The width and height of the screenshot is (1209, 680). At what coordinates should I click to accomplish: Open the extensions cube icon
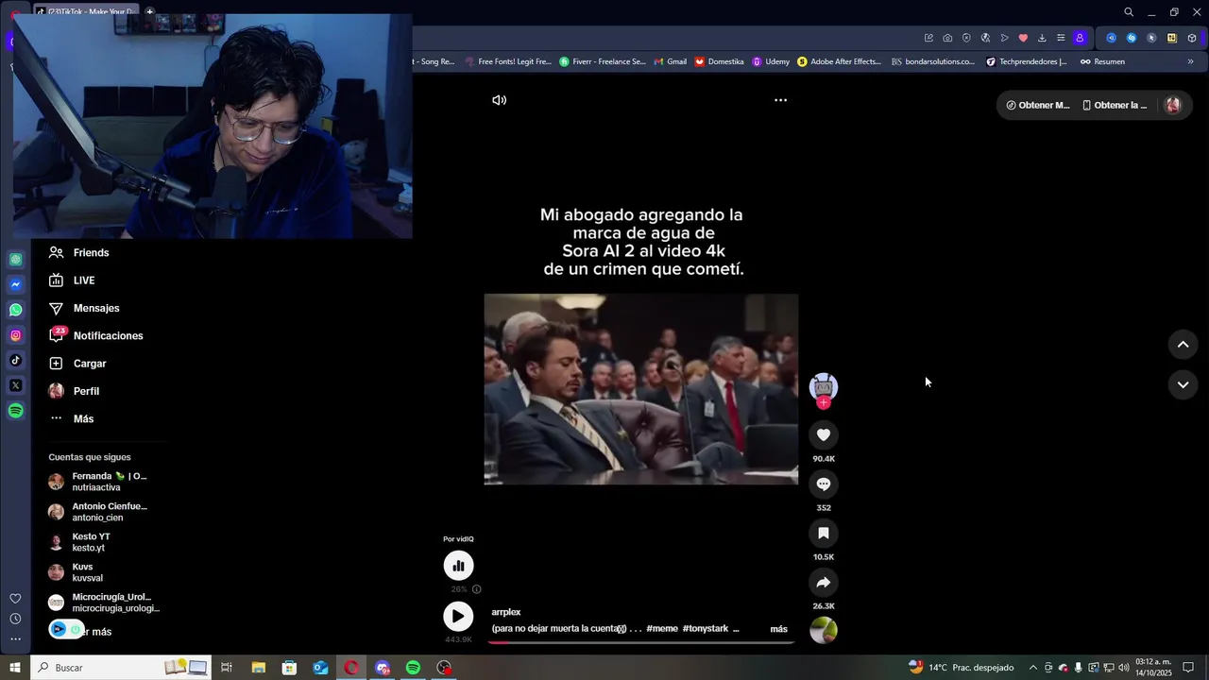point(1192,38)
